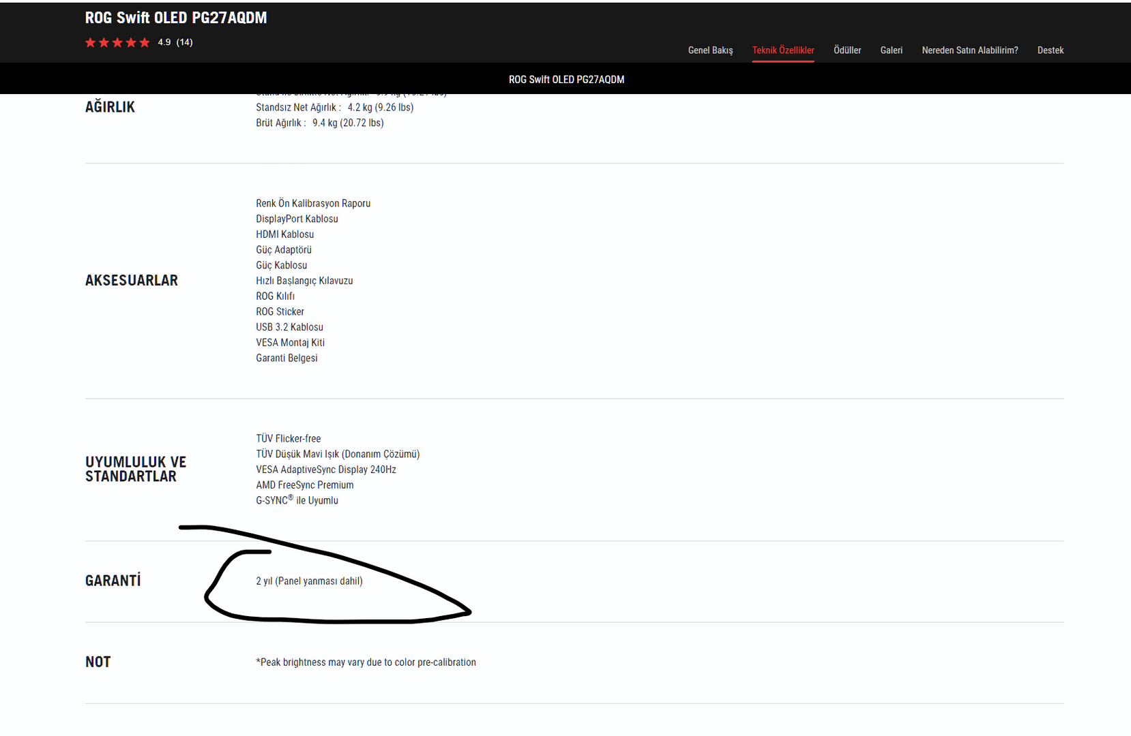
Task: Click the VESA Montaj Kiti entry
Action: point(291,343)
